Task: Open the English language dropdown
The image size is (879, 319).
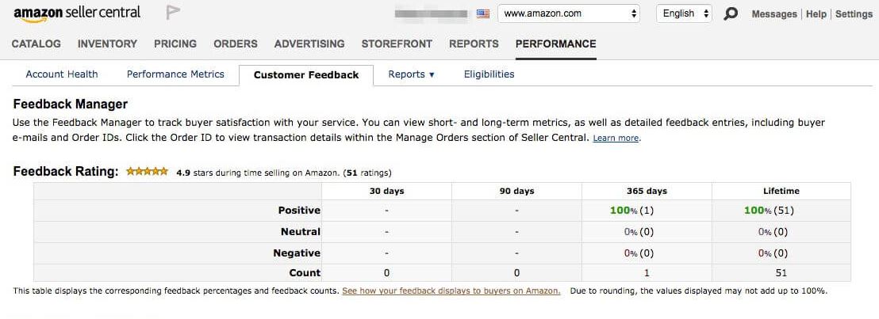Action: pyautogui.click(x=685, y=13)
